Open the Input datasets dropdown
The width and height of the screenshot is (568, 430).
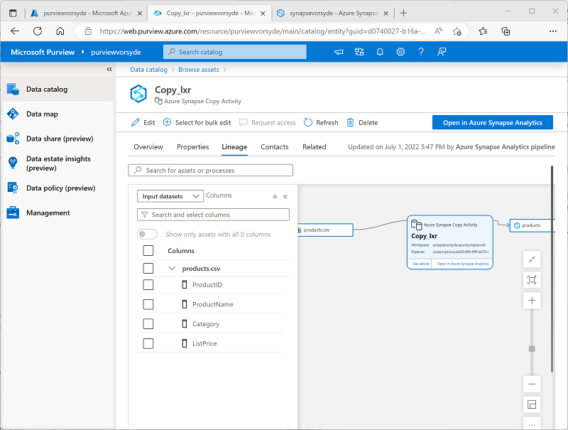170,196
